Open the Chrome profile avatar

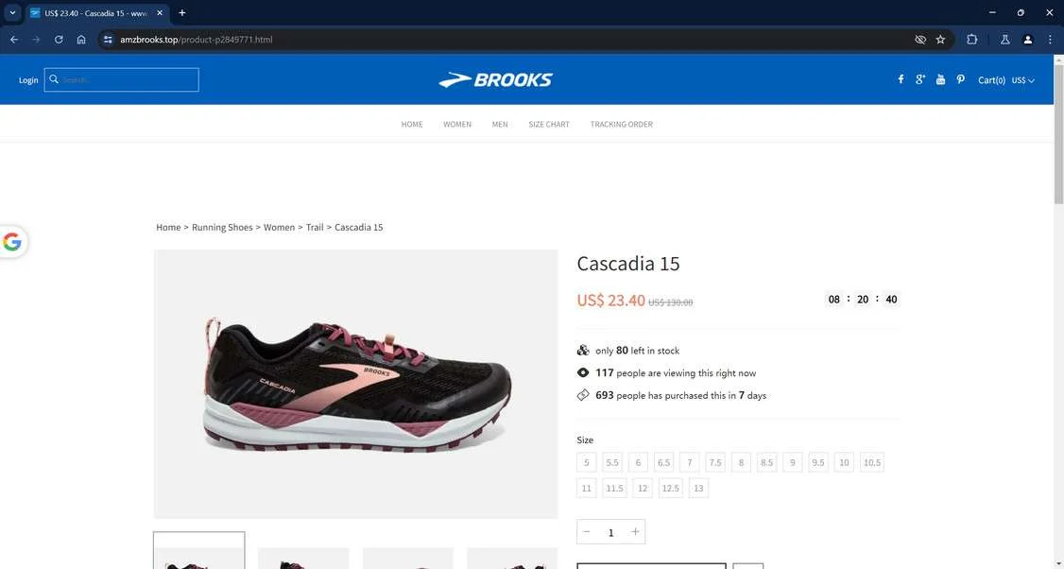pos(1027,40)
